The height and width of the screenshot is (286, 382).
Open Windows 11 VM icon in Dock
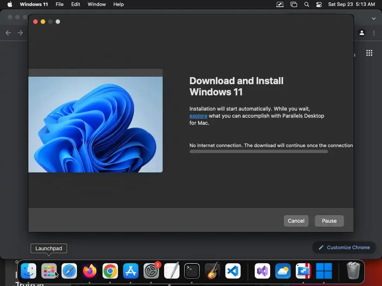pos(324,271)
